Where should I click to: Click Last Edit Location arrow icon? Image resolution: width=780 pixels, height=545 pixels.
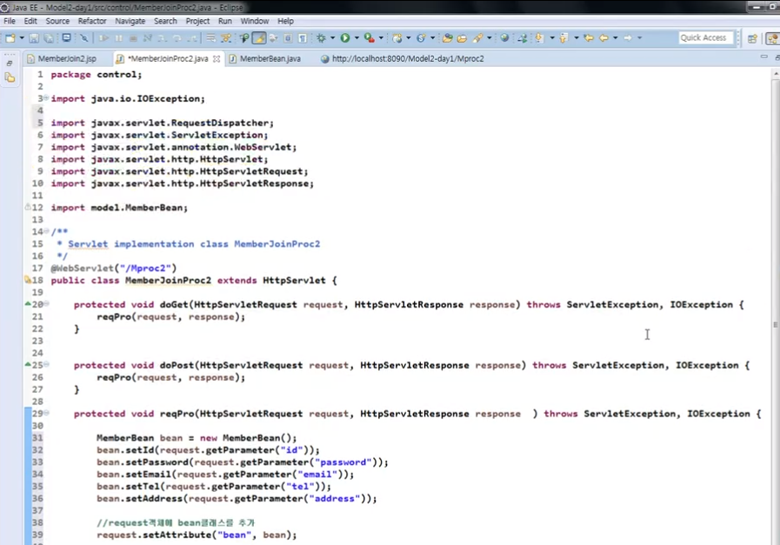coord(589,37)
